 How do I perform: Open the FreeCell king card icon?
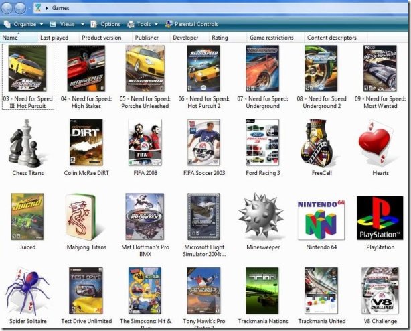[318, 143]
